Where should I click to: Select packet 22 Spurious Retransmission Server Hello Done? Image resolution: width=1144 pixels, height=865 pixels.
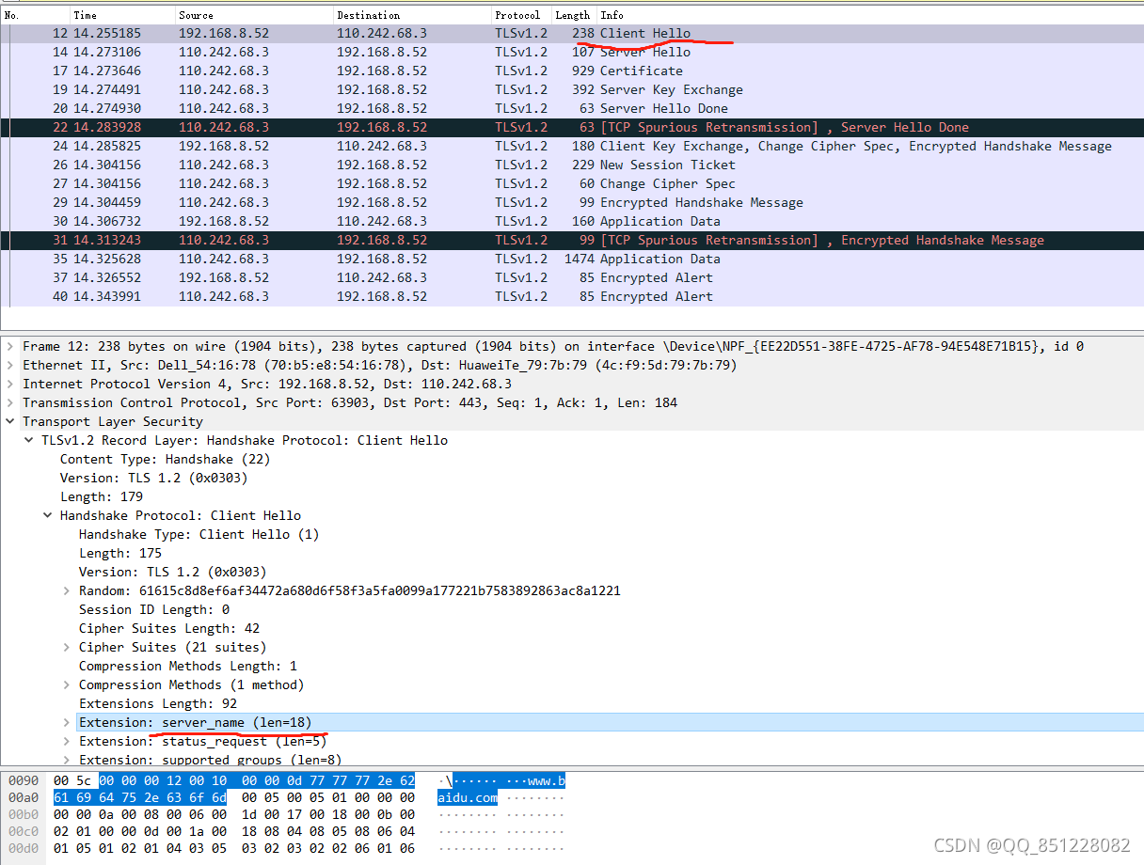tap(572, 127)
